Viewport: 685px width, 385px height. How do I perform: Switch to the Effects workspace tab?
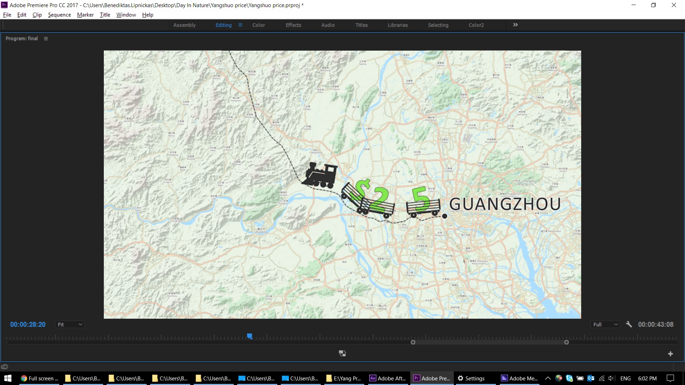[x=293, y=25]
